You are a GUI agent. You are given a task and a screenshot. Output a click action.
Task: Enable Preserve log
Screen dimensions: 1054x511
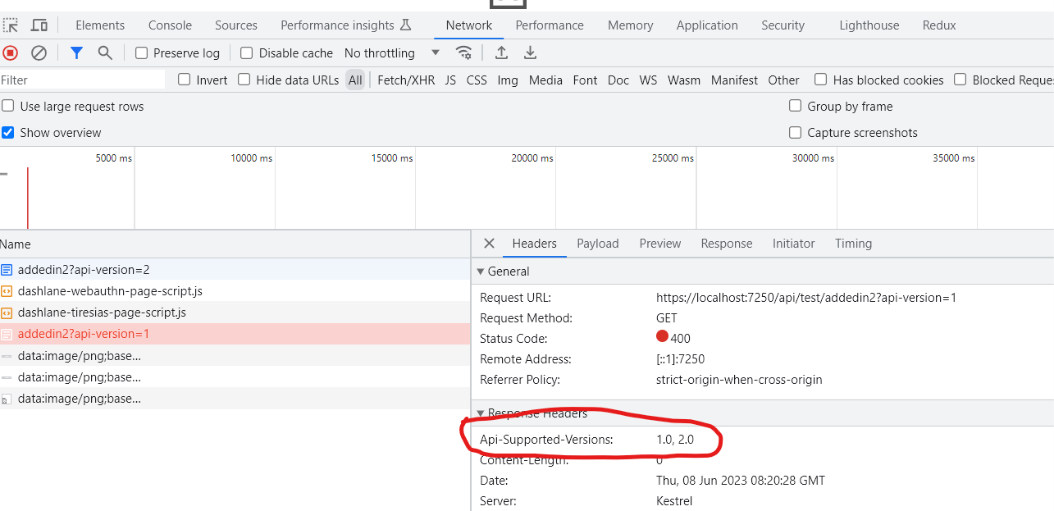pyautogui.click(x=141, y=52)
